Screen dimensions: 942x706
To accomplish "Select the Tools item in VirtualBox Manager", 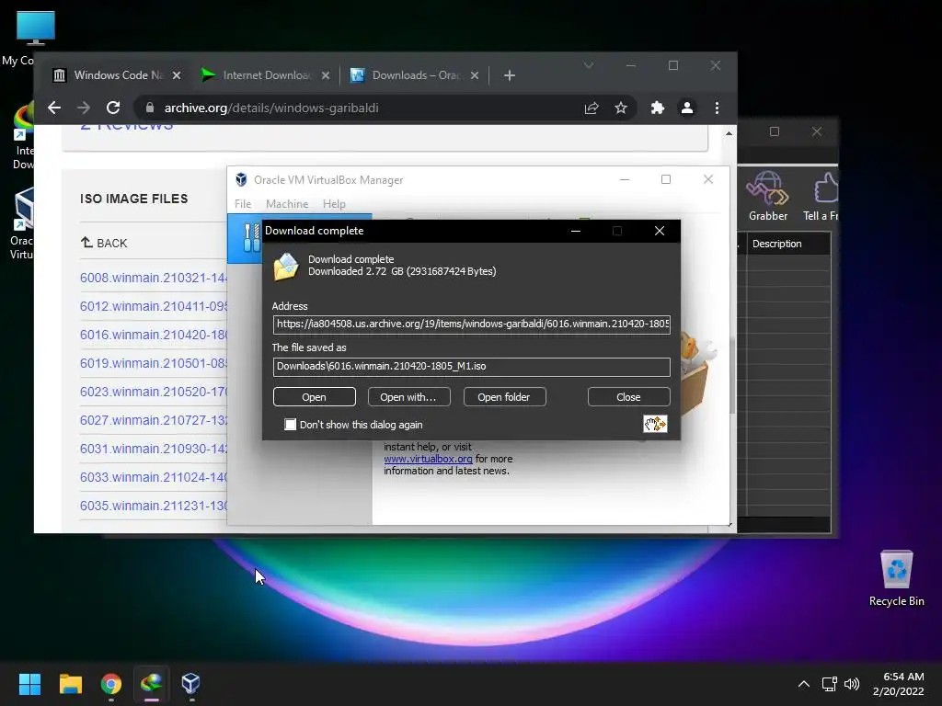I will pos(245,238).
